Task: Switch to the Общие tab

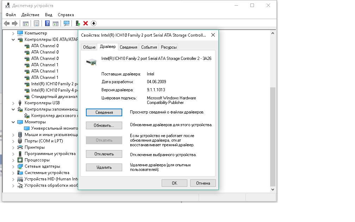Action: (89, 47)
